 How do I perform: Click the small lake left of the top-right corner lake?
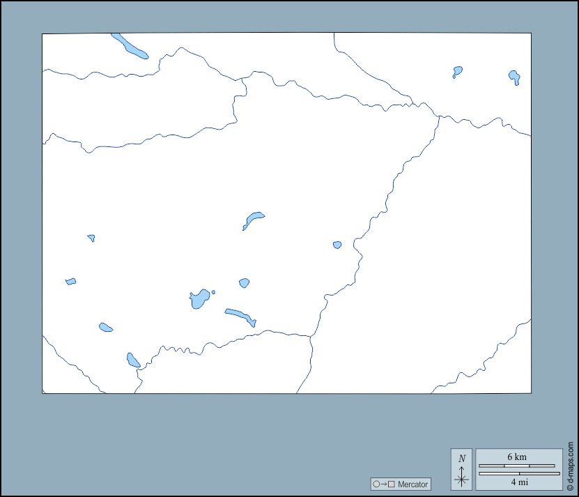click(x=458, y=70)
